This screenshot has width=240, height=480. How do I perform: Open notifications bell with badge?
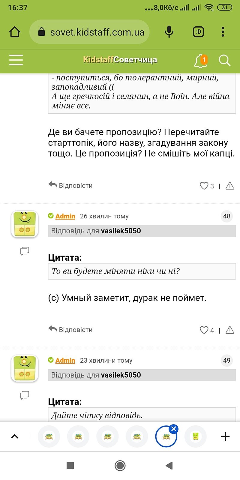pos(200,61)
